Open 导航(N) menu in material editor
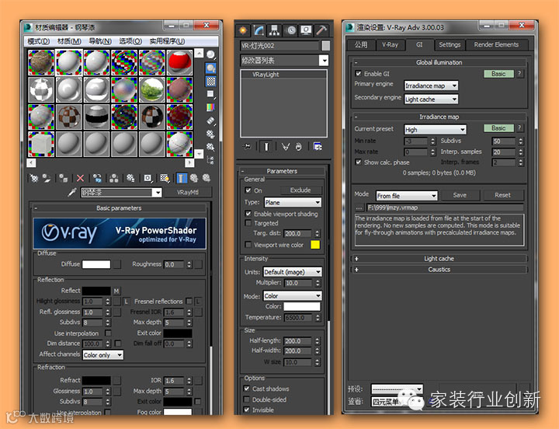 100,41
